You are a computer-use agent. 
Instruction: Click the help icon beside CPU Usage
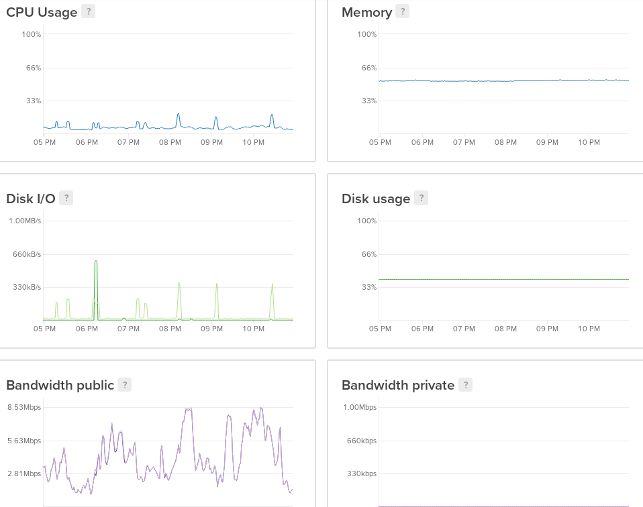click(x=88, y=11)
